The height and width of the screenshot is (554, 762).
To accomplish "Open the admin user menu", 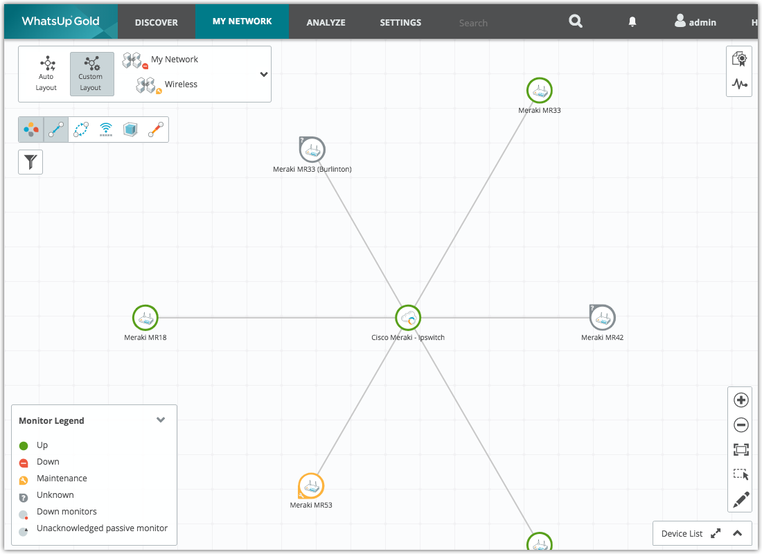I will click(695, 22).
